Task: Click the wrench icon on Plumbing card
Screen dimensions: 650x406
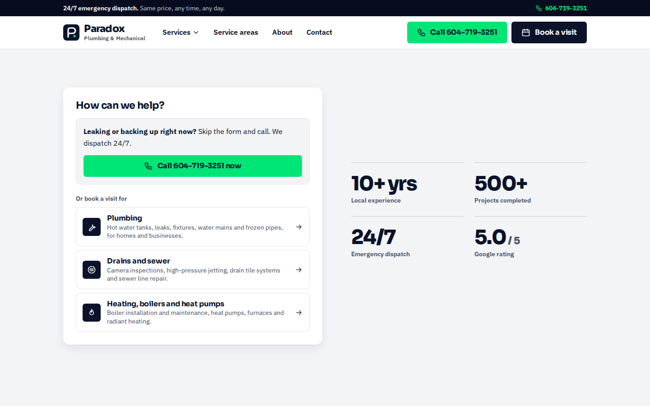Action: click(x=92, y=227)
